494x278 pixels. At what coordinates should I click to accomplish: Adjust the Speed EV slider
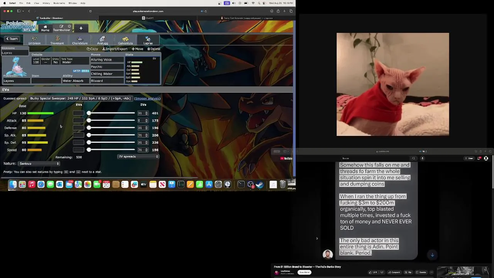[111, 150]
